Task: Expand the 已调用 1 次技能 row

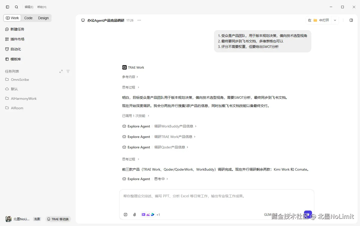Action: [x=135, y=116]
